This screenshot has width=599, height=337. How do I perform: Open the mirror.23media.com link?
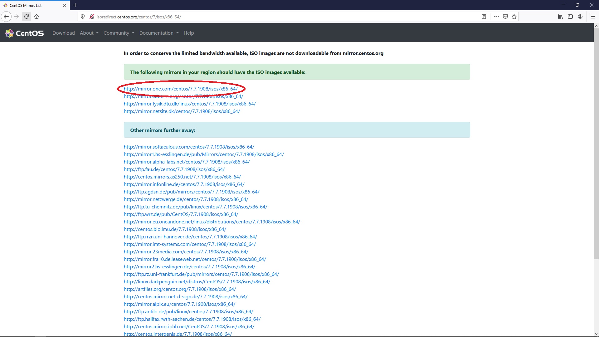click(186, 252)
